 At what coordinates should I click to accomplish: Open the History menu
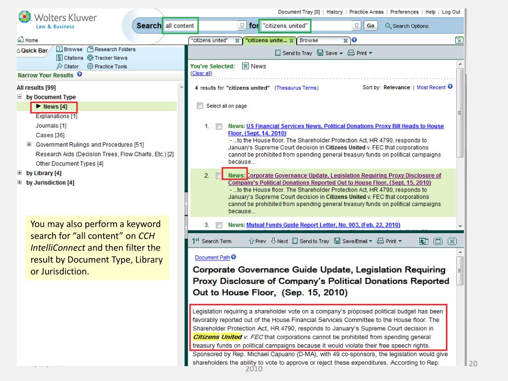[335, 12]
